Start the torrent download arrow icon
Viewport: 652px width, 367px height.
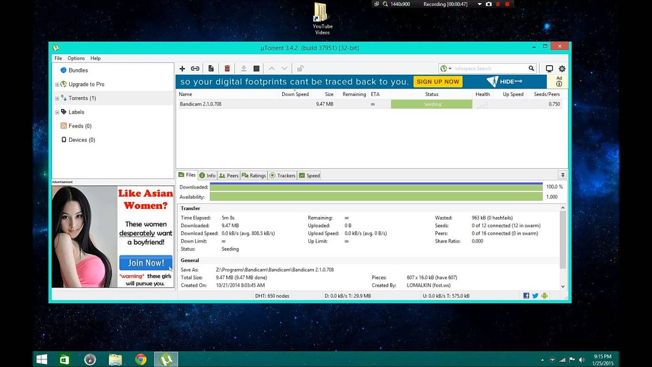pyautogui.click(x=243, y=68)
